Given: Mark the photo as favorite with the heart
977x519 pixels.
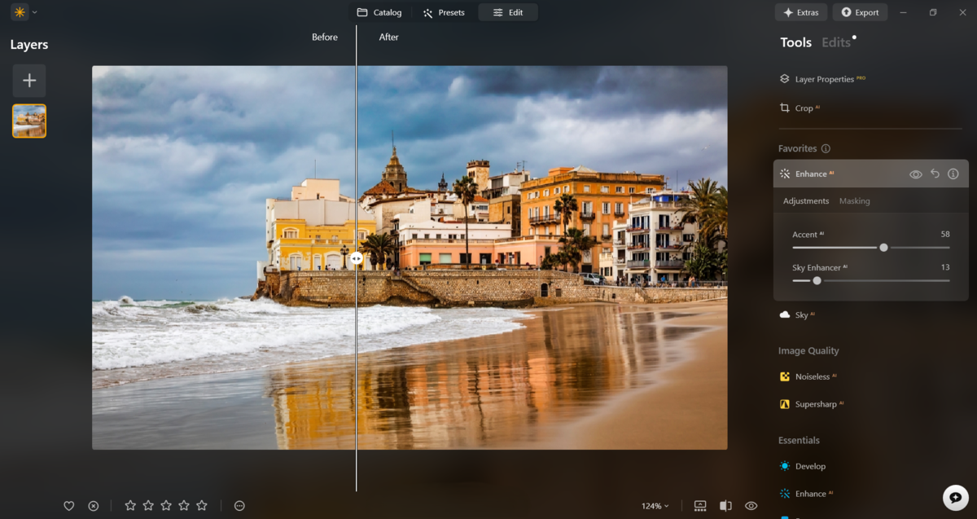Looking at the screenshot, I should click(69, 505).
